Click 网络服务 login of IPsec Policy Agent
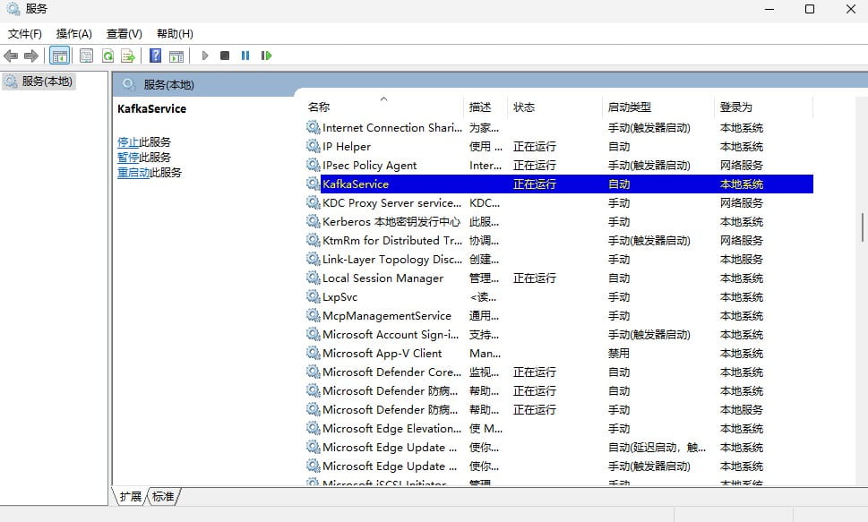Screen dimensions: 868x522 tap(741, 165)
